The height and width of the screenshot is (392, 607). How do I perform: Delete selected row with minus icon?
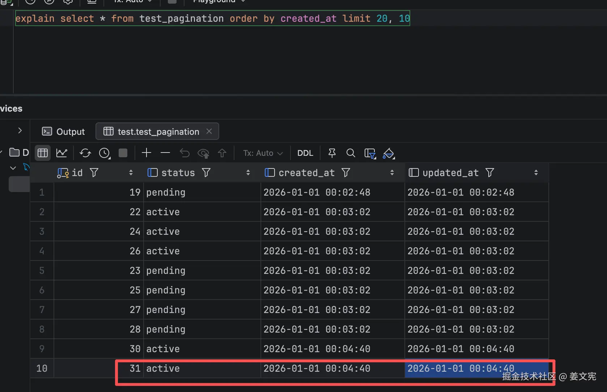tap(165, 153)
